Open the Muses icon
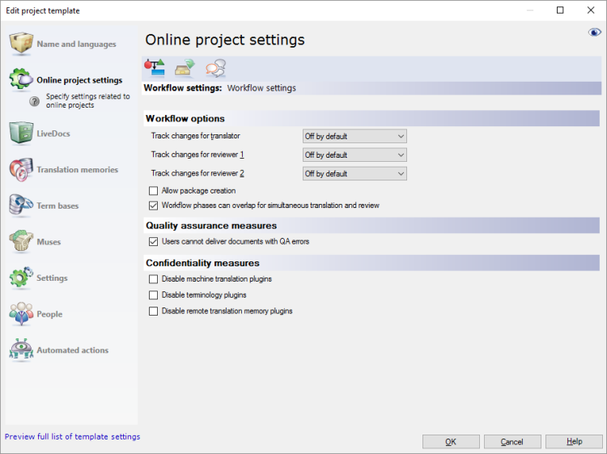Screen dimensions: 607x454 click(21, 241)
